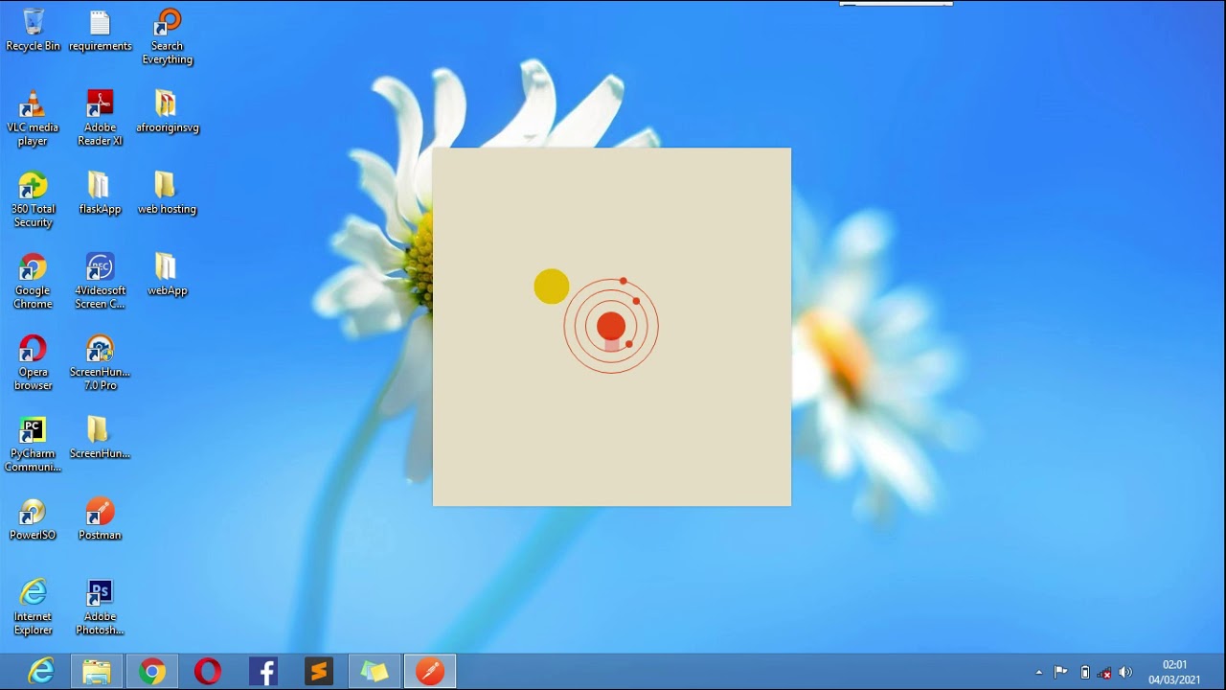Select the webApp folder on desktop

click(x=167, y=274)
